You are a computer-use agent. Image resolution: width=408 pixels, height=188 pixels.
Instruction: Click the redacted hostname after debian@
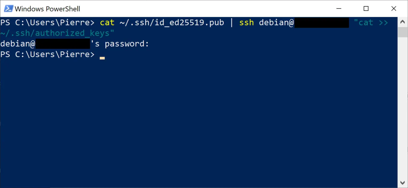[x=322, y=22]
